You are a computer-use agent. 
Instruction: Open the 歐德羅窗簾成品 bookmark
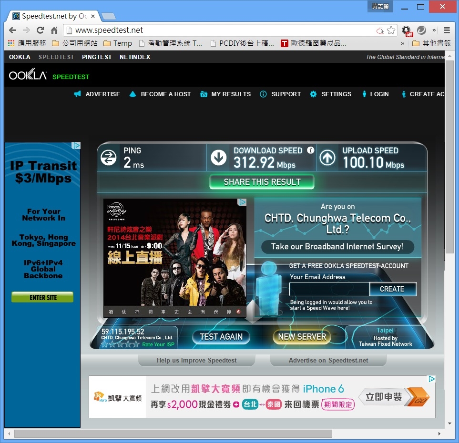[314, 43]
